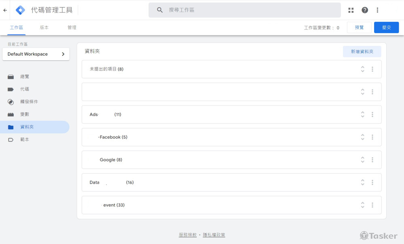Screen dimensions: 404x244
Task: Select the 資料夾 (Folders) sidebar icon
Action: pos(11,127)
